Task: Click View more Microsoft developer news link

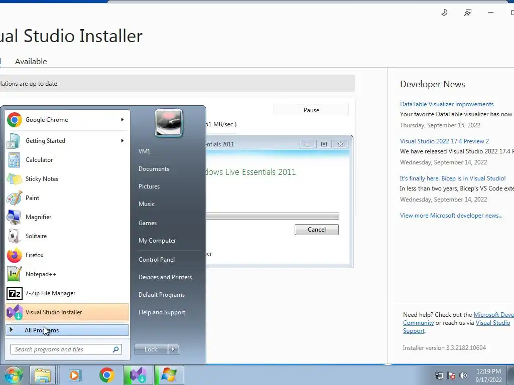Action: click(x=451, y=216)
